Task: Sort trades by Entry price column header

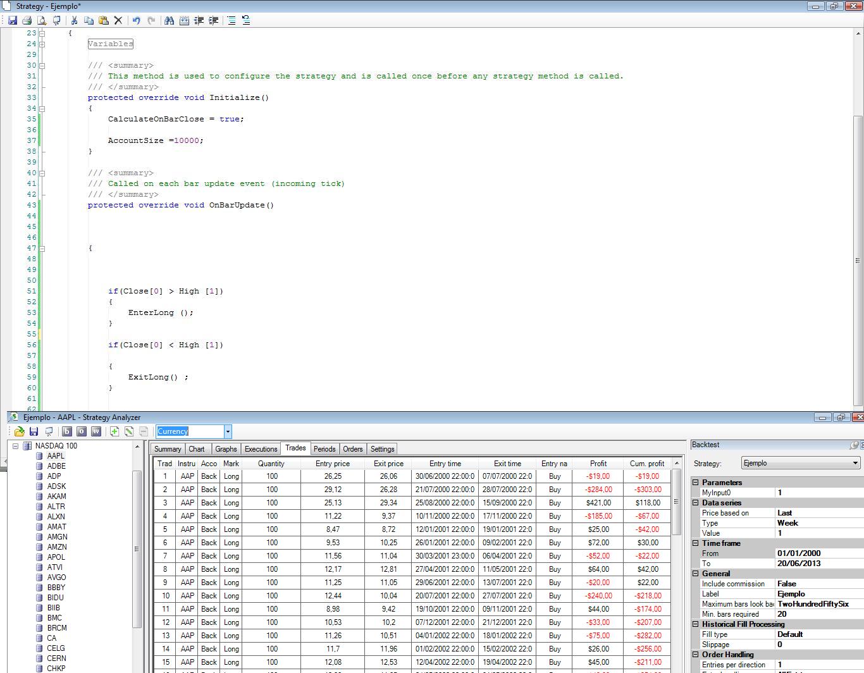Action: (333, 464)
